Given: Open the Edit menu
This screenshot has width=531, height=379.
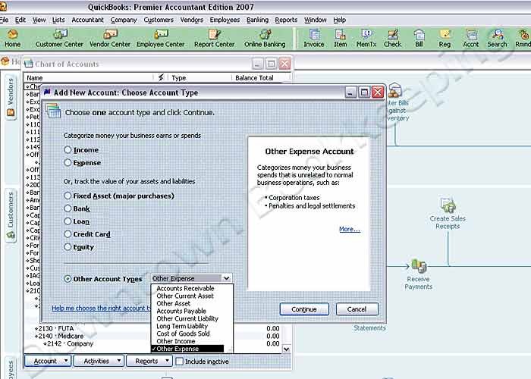Looking at the screenshot, I should (20, 20).
